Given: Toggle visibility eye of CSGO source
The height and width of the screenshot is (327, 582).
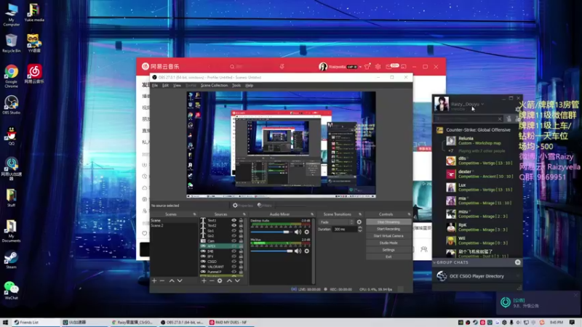Looking at the screenshot, I should (x=234, y=262).
